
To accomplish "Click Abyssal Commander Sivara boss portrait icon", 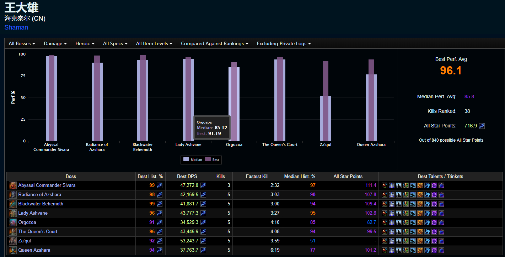I will pyautogui.click(x=12, y=185).
